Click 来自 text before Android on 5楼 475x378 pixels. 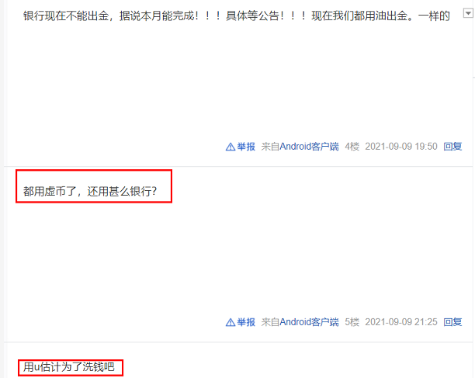click(270, 322)
